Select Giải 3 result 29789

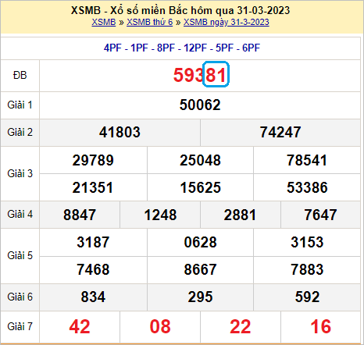click(93, 160)
